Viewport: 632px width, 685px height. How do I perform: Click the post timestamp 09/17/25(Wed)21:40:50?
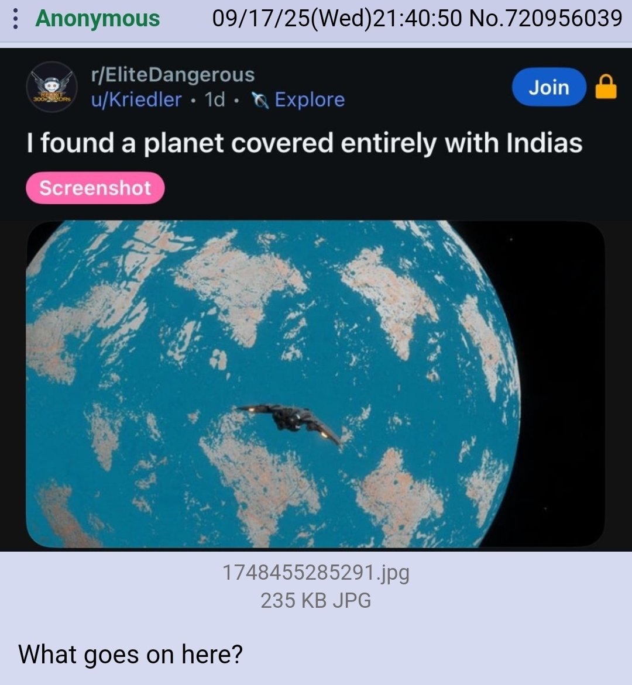(x=336, y=19)
